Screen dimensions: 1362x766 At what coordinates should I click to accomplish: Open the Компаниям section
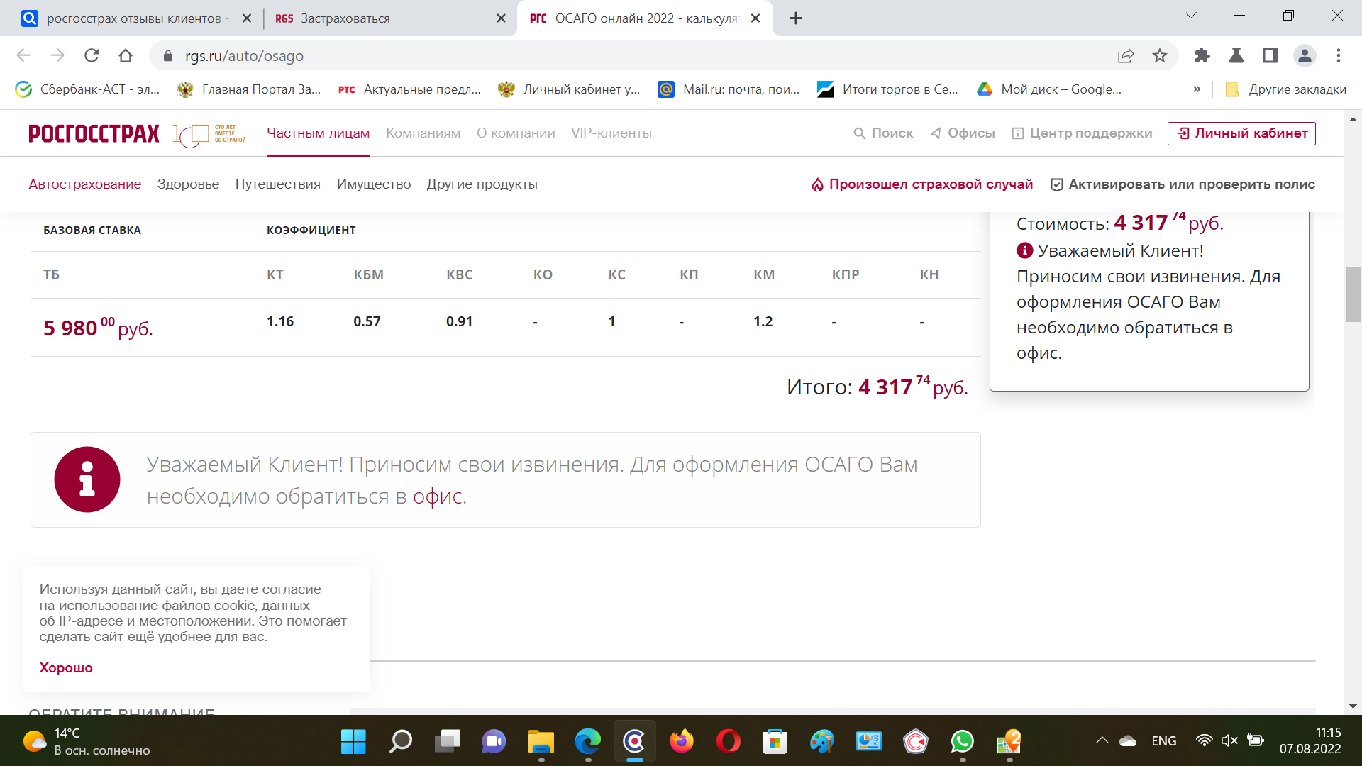coord(423,133)
